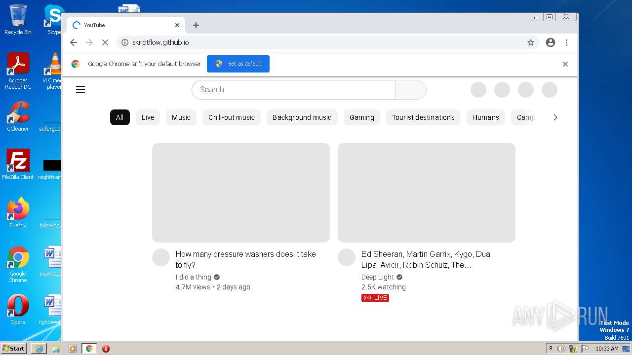Click the '4.7M views' text
The width and height of the screenshot is (632, 355).
coord(193,287)
